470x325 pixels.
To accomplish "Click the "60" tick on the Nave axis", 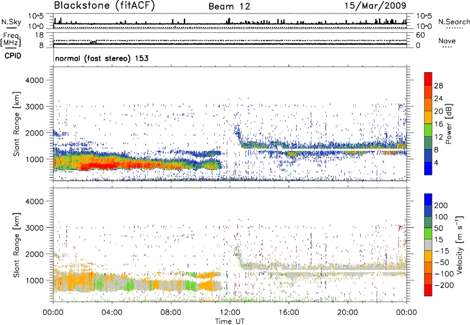I will 420,35.
